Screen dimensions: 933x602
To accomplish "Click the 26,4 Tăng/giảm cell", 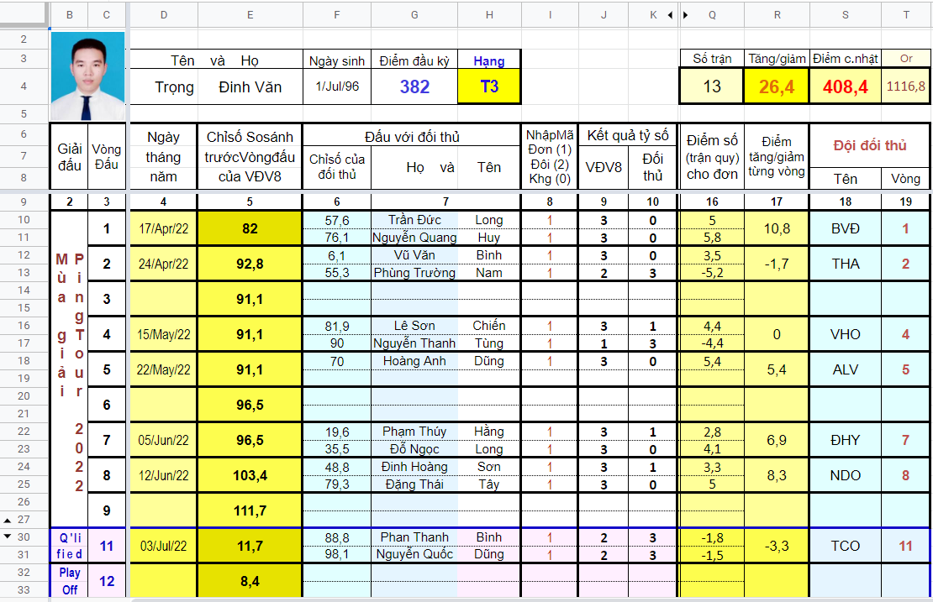I will [x=777, y=86].
